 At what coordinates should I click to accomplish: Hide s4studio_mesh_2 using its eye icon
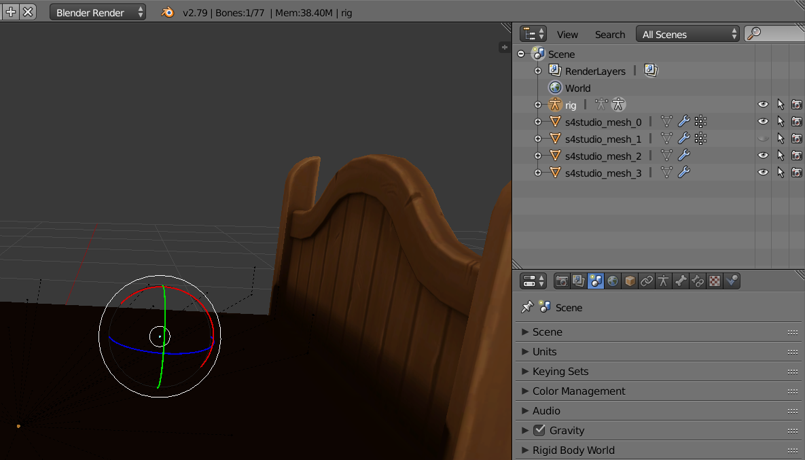(x=764, y=156)
